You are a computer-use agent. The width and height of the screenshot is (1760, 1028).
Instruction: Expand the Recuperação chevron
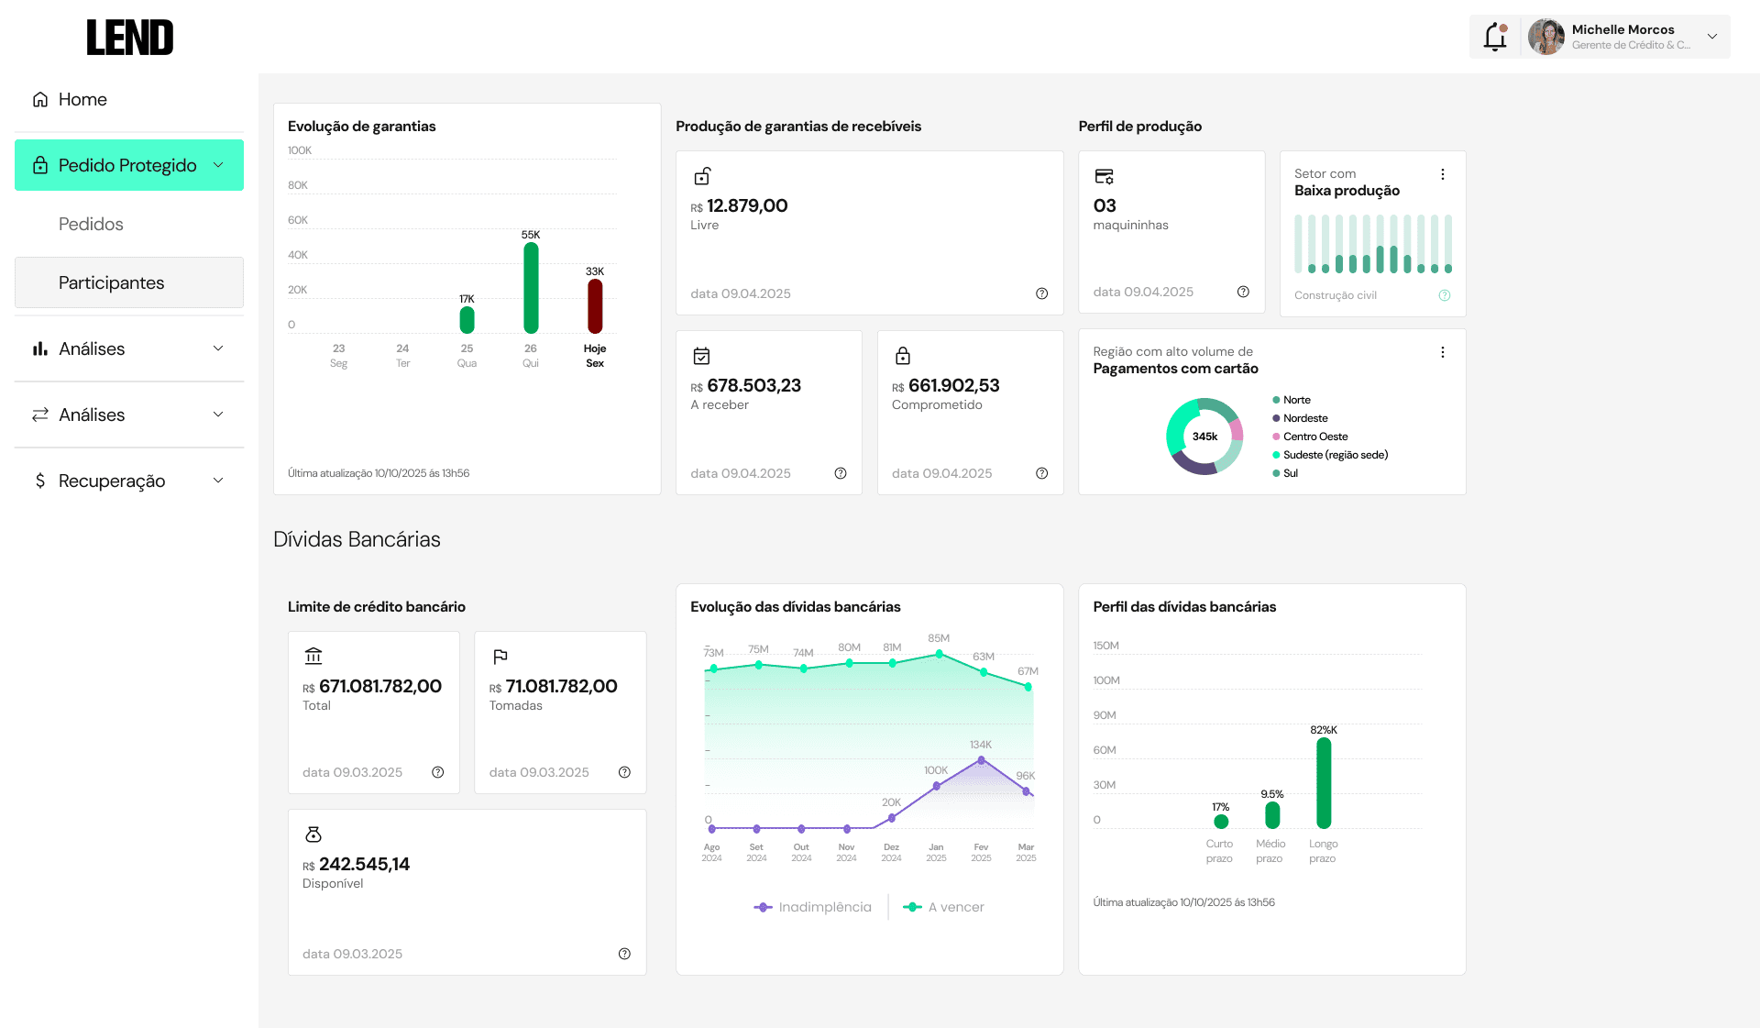tap(218, 481)
